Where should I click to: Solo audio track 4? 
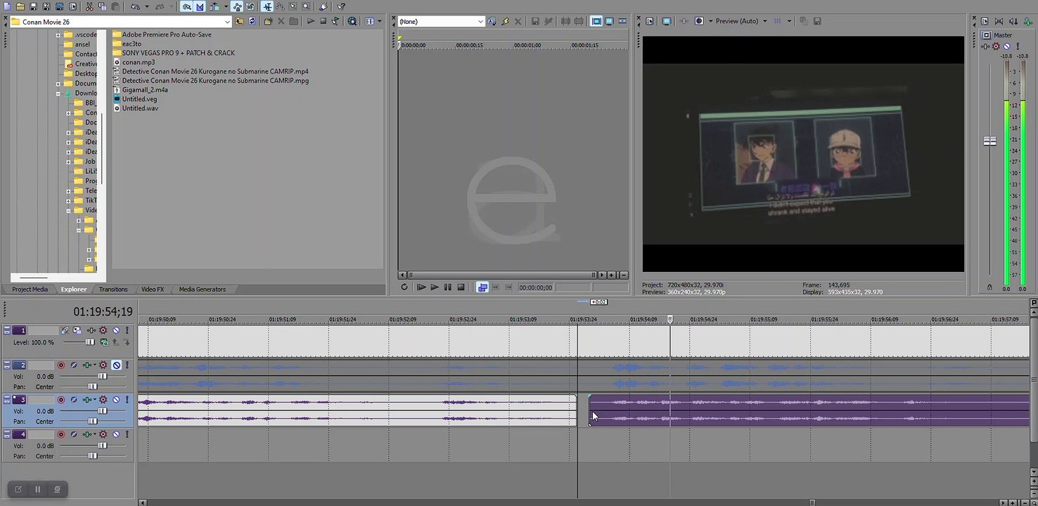127,435
